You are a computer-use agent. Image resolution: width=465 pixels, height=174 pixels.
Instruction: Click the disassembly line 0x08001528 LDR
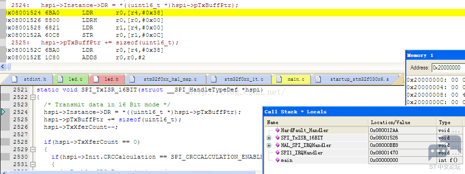tap(84, 28)
